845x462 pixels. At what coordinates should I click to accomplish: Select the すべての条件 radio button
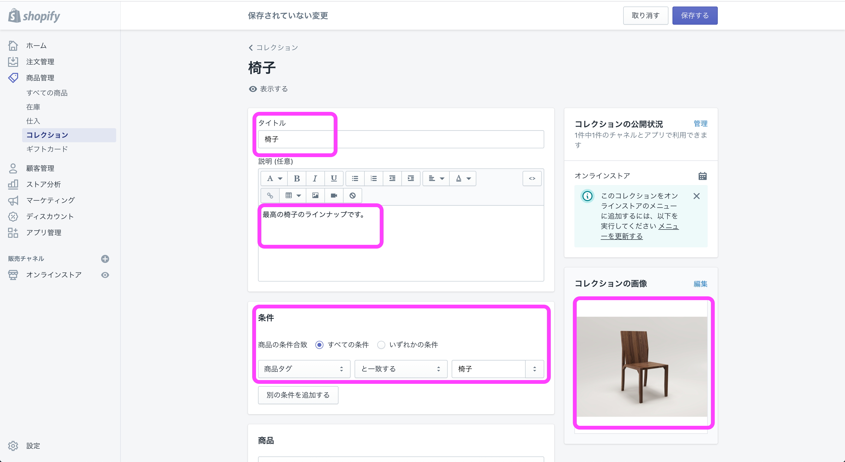click(x=319, y=345)
